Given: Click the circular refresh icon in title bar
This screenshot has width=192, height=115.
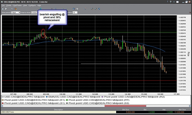Looking at the screenshot, I should [174, 2].
